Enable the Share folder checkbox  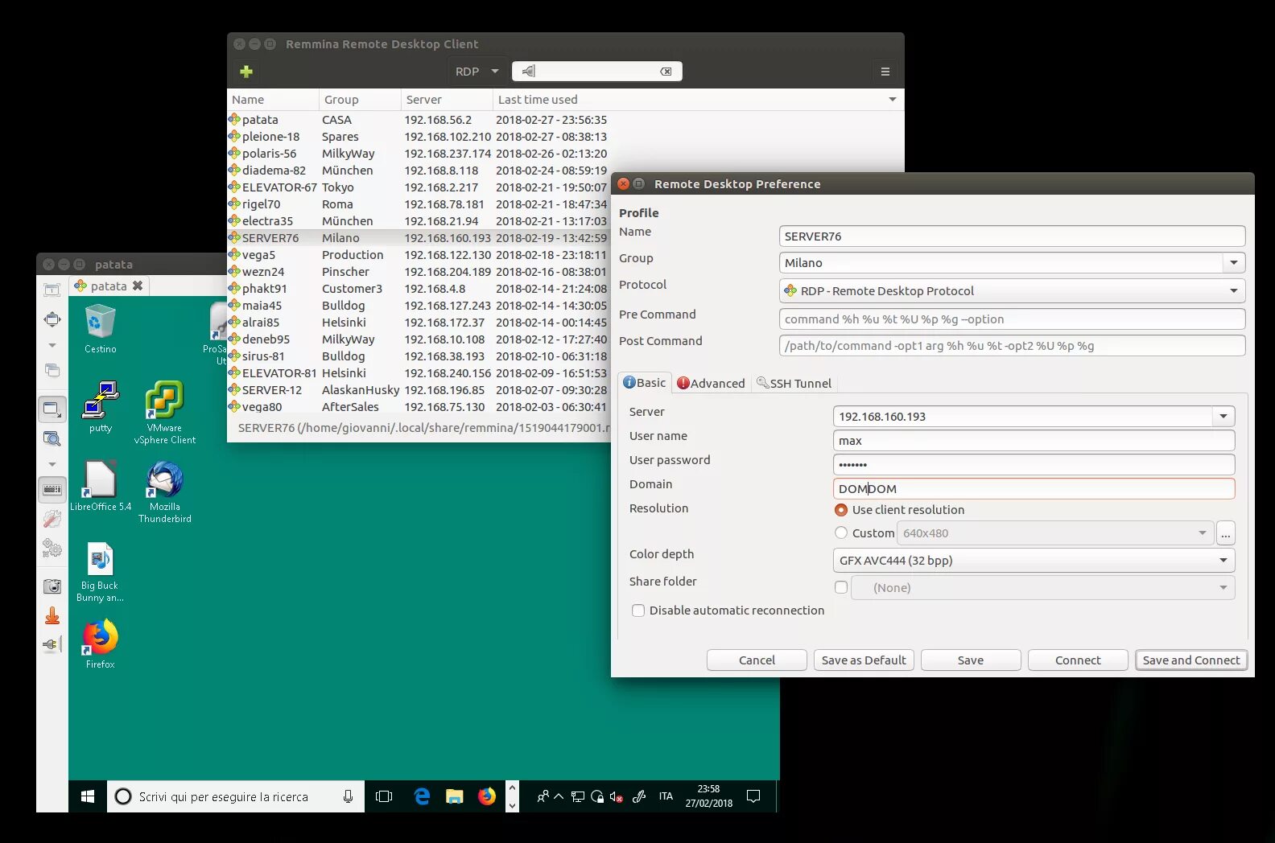click(841, 588)
